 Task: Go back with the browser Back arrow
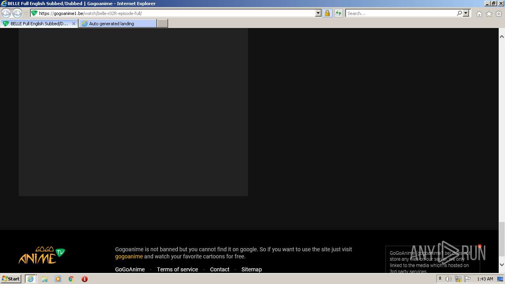click(6, 13)
